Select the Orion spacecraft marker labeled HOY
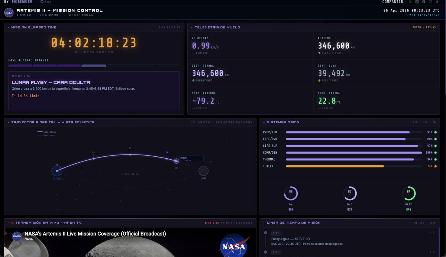Screen dimensions: 446x257 pos(177,161)
